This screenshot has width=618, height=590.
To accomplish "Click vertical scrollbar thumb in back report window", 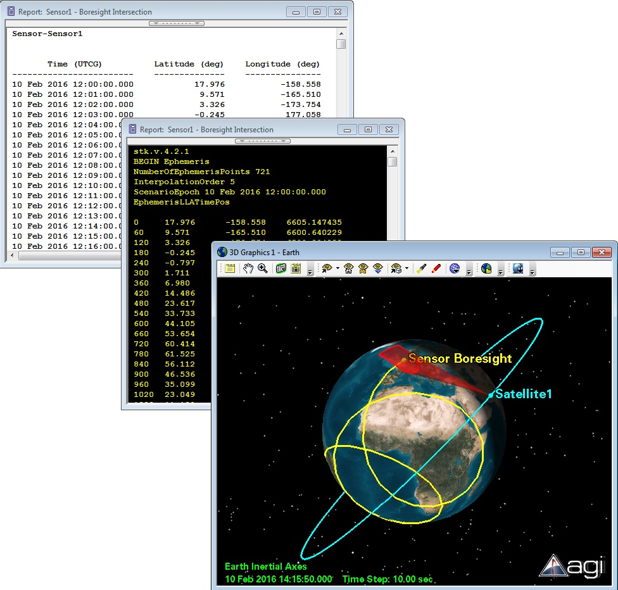I will point(341,44).
